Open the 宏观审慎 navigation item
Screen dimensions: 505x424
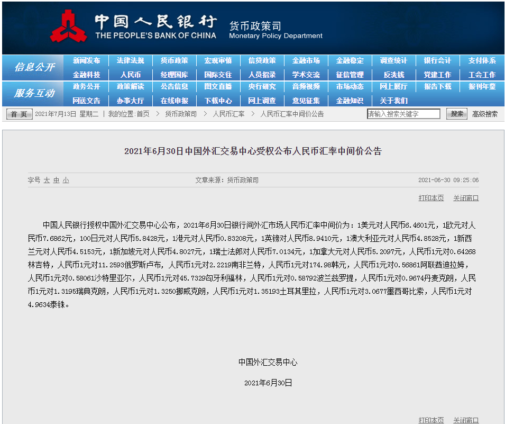pos(218,61)
